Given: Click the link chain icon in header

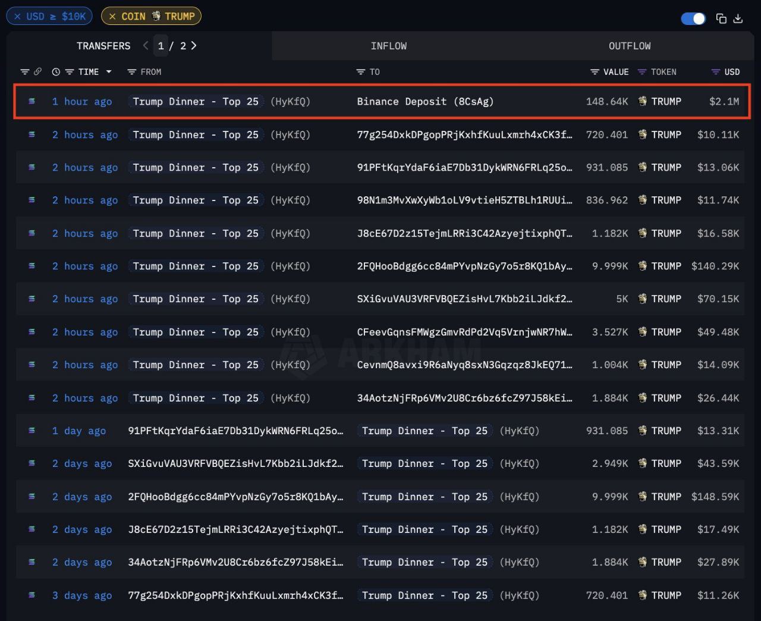Looking at the screenshot, I should tap(37, 71).
